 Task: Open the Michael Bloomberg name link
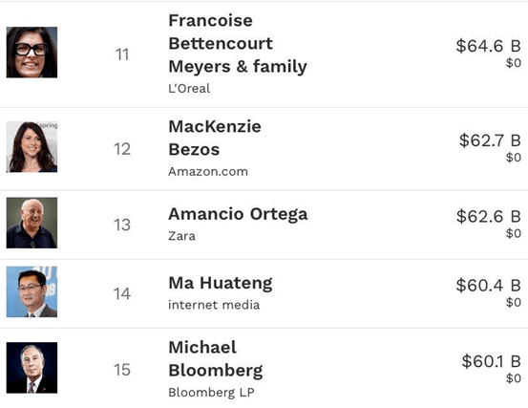[x=216, y=359]
